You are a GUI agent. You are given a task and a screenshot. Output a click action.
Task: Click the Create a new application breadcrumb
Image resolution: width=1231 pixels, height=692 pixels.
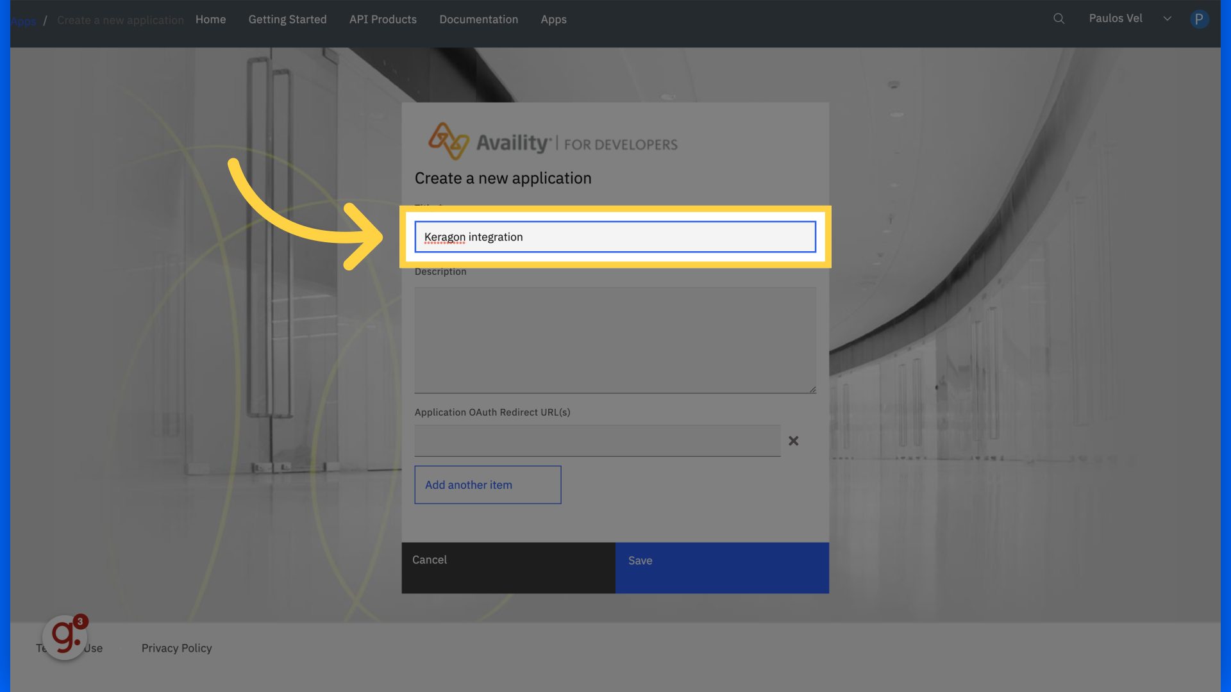[x=120, y=21]
